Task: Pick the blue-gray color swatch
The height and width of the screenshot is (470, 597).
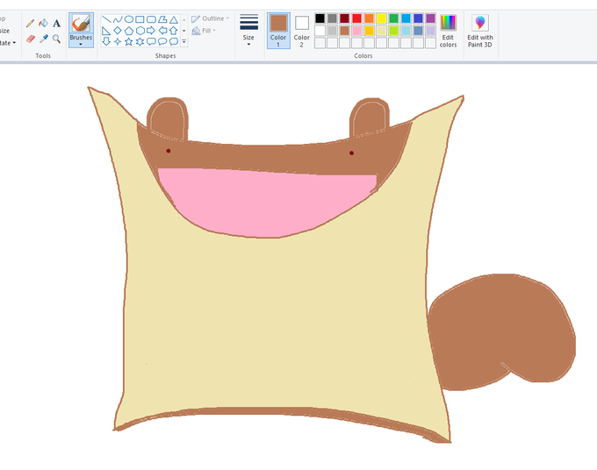Action: click(418, 31)
